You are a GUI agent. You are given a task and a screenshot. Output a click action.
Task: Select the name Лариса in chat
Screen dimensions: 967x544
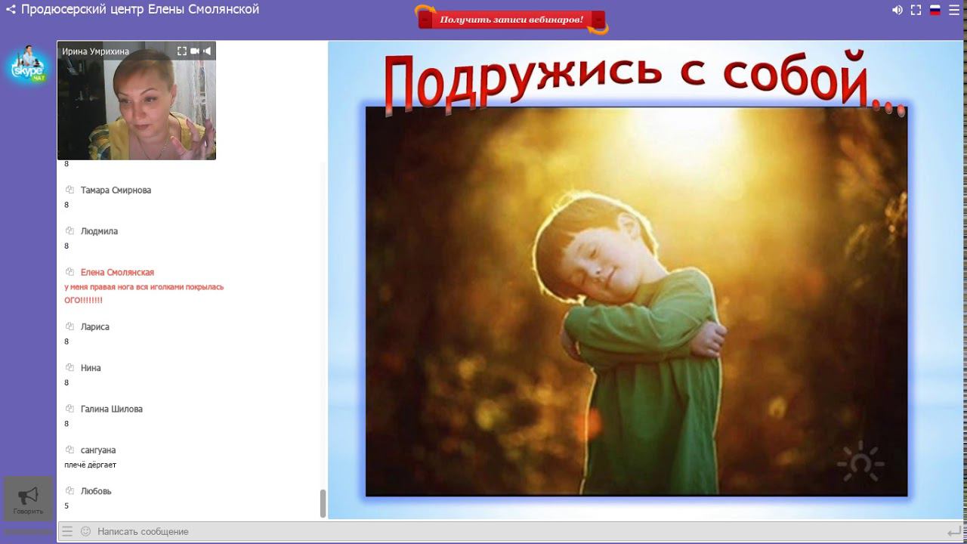click(95, 327)
